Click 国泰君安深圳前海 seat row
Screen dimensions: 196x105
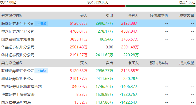pyautogui.click(x=98, y=102)
